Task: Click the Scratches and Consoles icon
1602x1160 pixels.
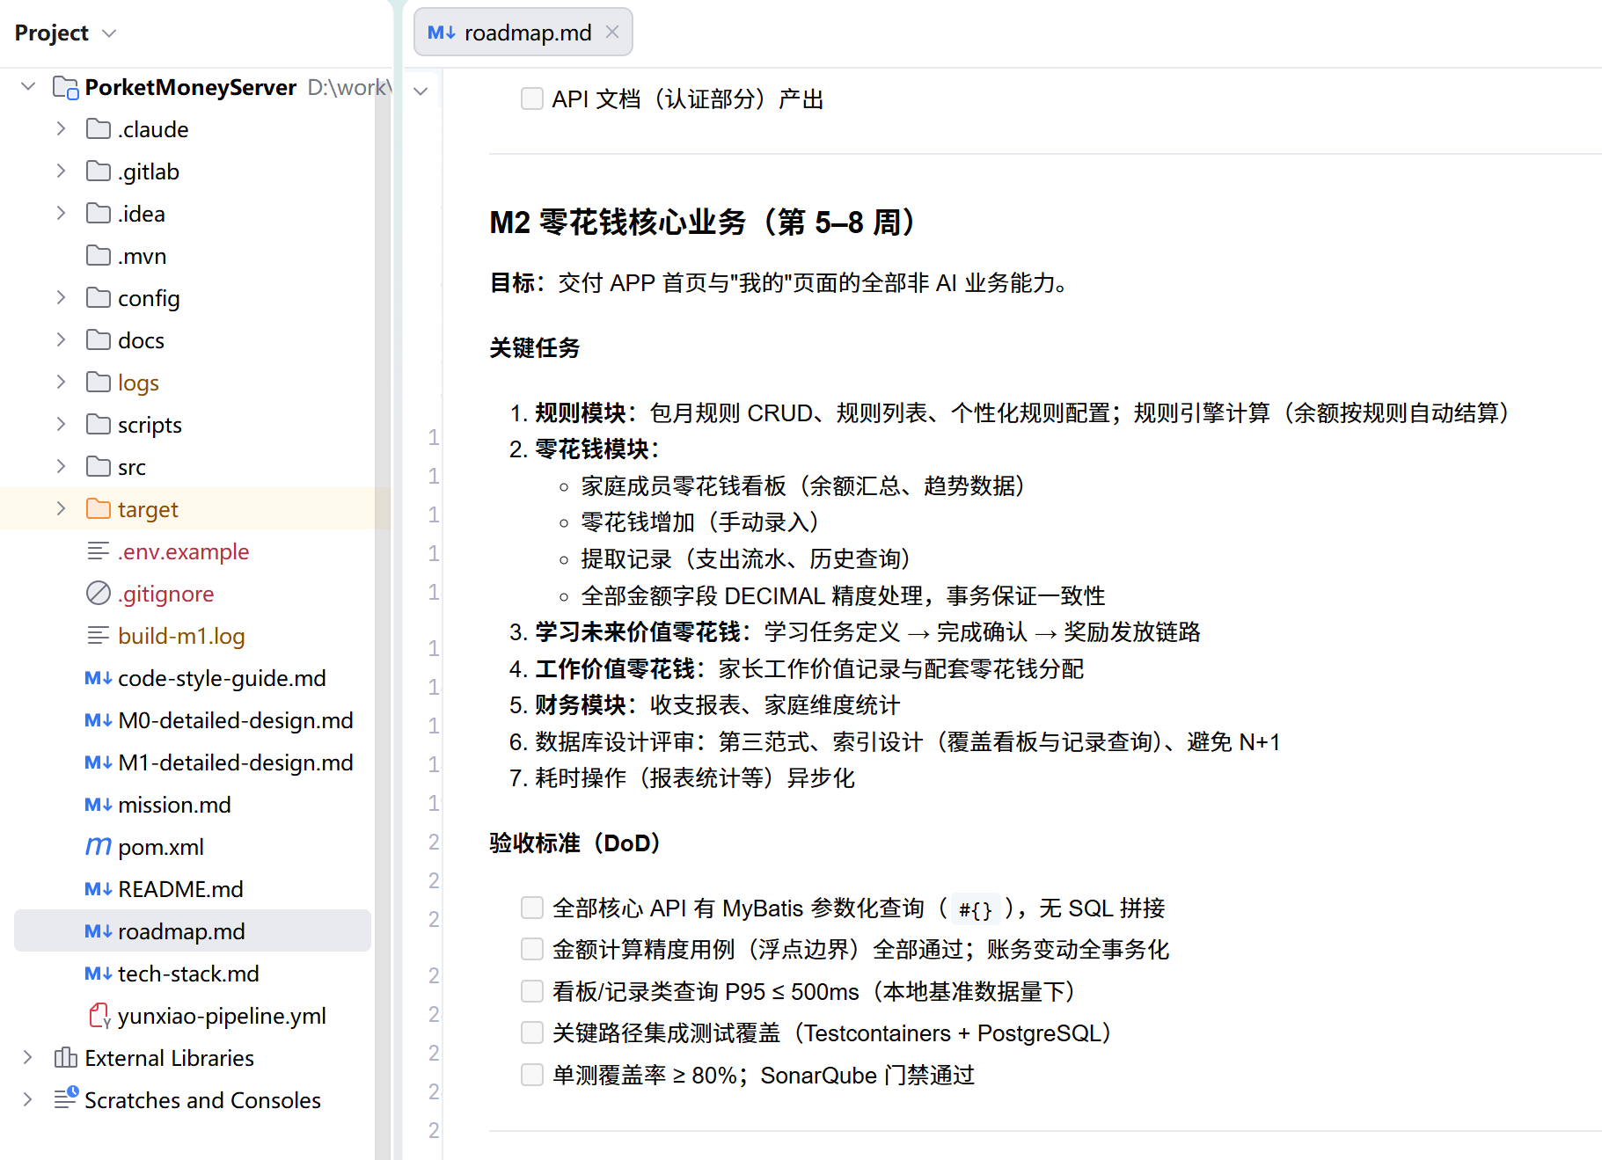Action: pyautogui.click(x=66, y=1098)
